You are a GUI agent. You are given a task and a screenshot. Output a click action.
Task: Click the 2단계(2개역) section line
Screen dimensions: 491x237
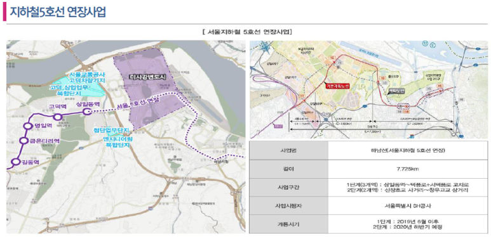pos(407,190)
